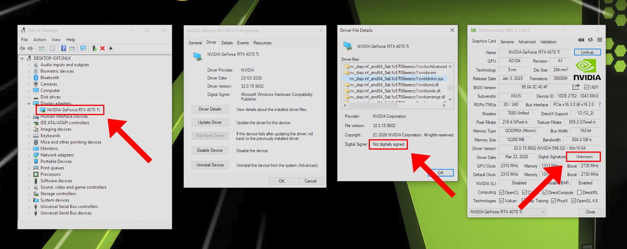The image size is (627, 249).
Task: Click right arrow of driver files horizontal scrollbar
Action: click(x=444, y=105)
